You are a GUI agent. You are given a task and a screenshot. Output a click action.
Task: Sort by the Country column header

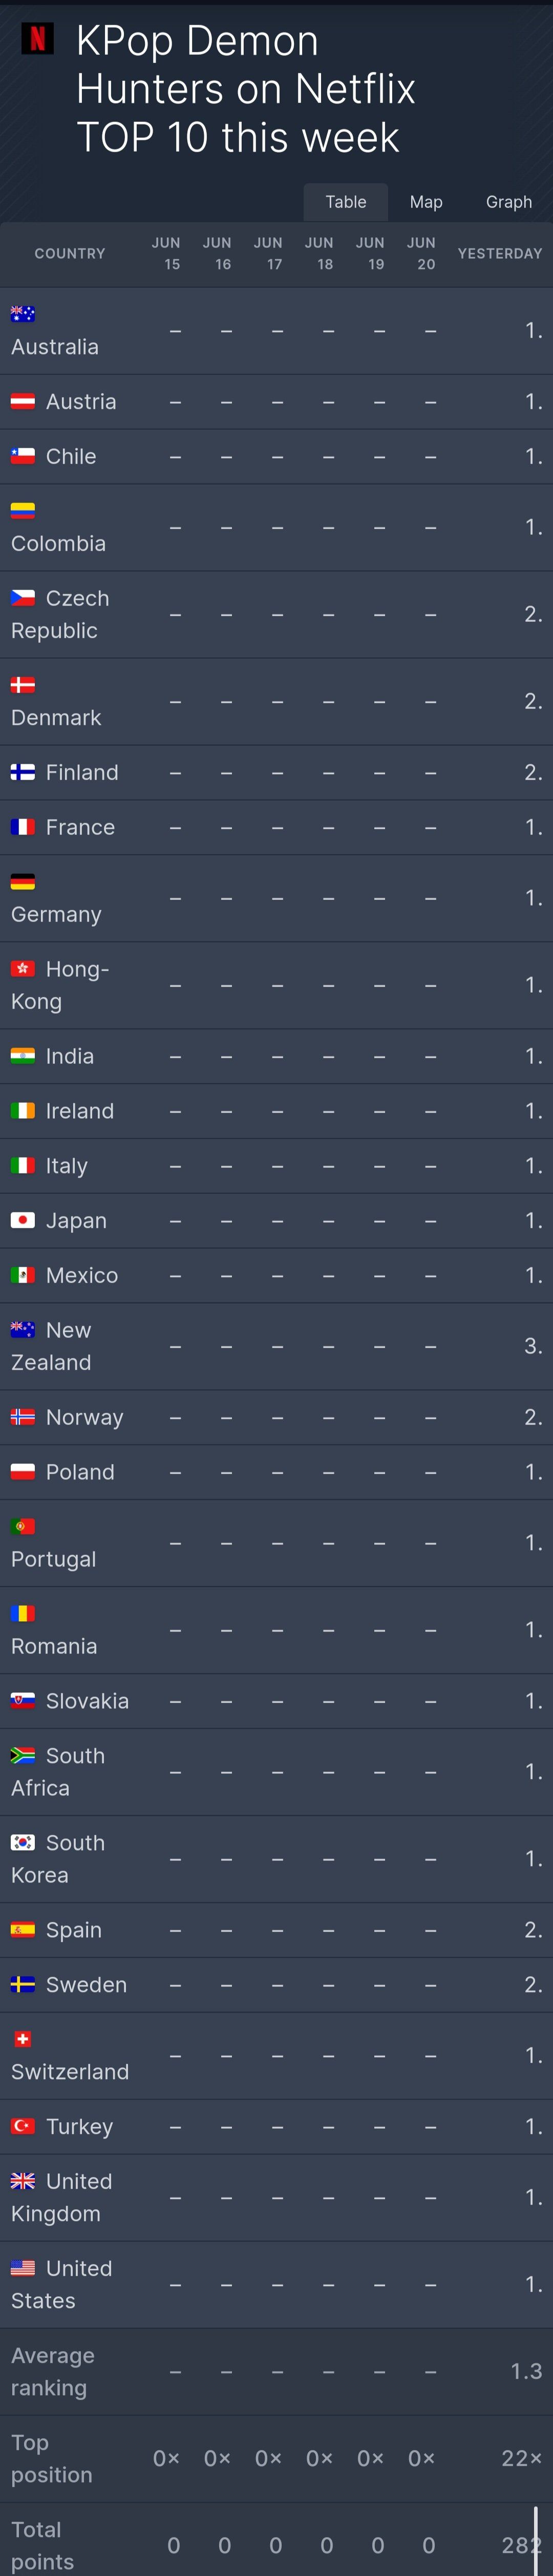click(x=70, y=254)
